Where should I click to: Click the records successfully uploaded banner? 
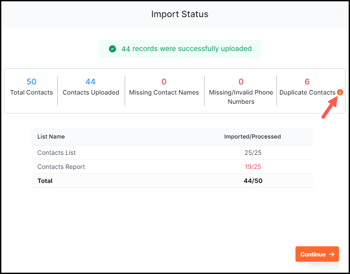pos(180,49)
